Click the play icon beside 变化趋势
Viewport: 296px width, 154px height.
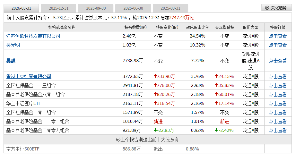267,8
